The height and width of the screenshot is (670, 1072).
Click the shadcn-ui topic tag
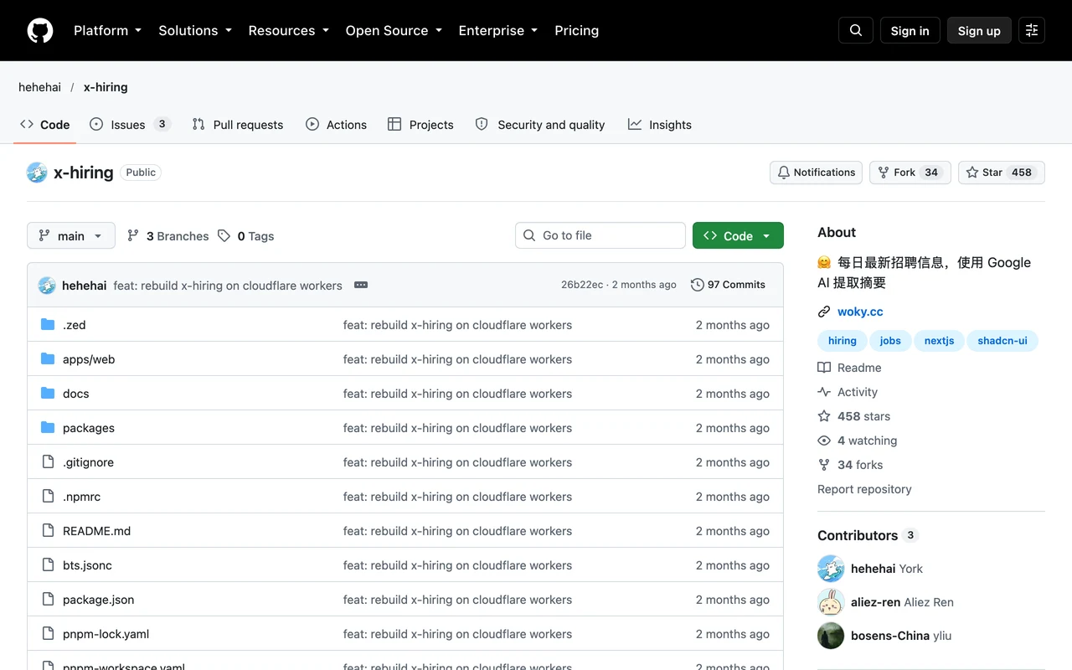1002,341
